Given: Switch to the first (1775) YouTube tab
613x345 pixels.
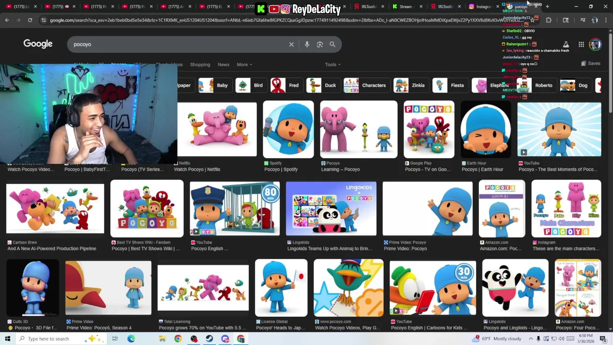Looking at the screenshot, I should point(21,7).
